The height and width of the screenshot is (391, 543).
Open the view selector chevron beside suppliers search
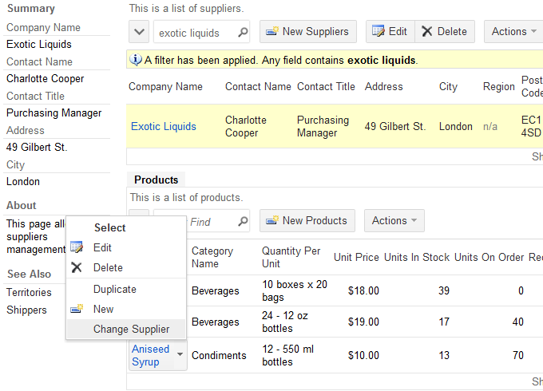pos(139,32)
